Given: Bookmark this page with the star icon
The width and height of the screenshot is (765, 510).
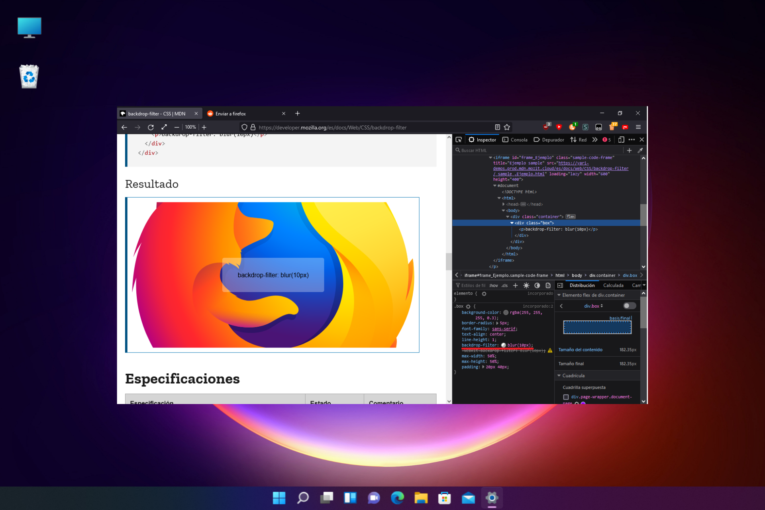Looking at the screenshot, I should pos(507,127).
